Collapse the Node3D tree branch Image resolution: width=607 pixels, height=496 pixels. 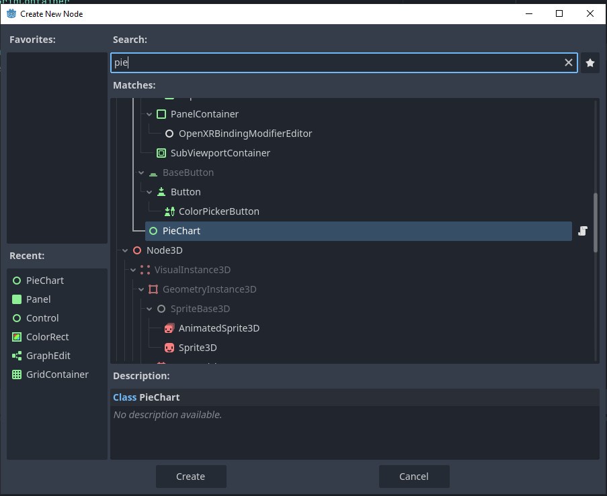(x=124, y=250)
